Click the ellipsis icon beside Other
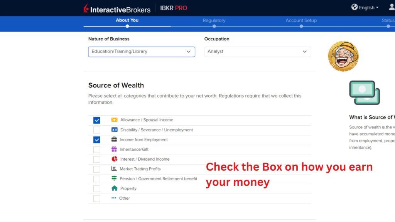The height and width of the screenshot is (222, 395). (x=114, y=198)
